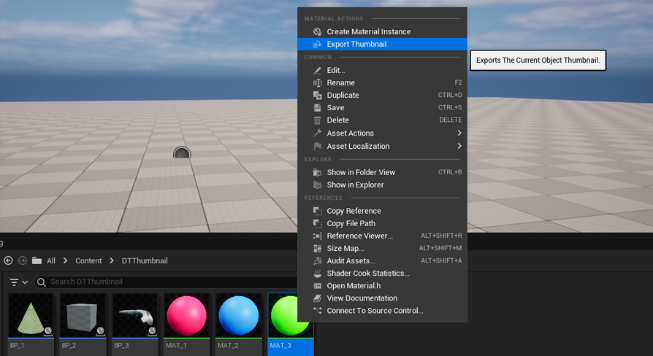Go back with the left arrow icon
Viewport: 653px width, 356px height.
(8, 260)
